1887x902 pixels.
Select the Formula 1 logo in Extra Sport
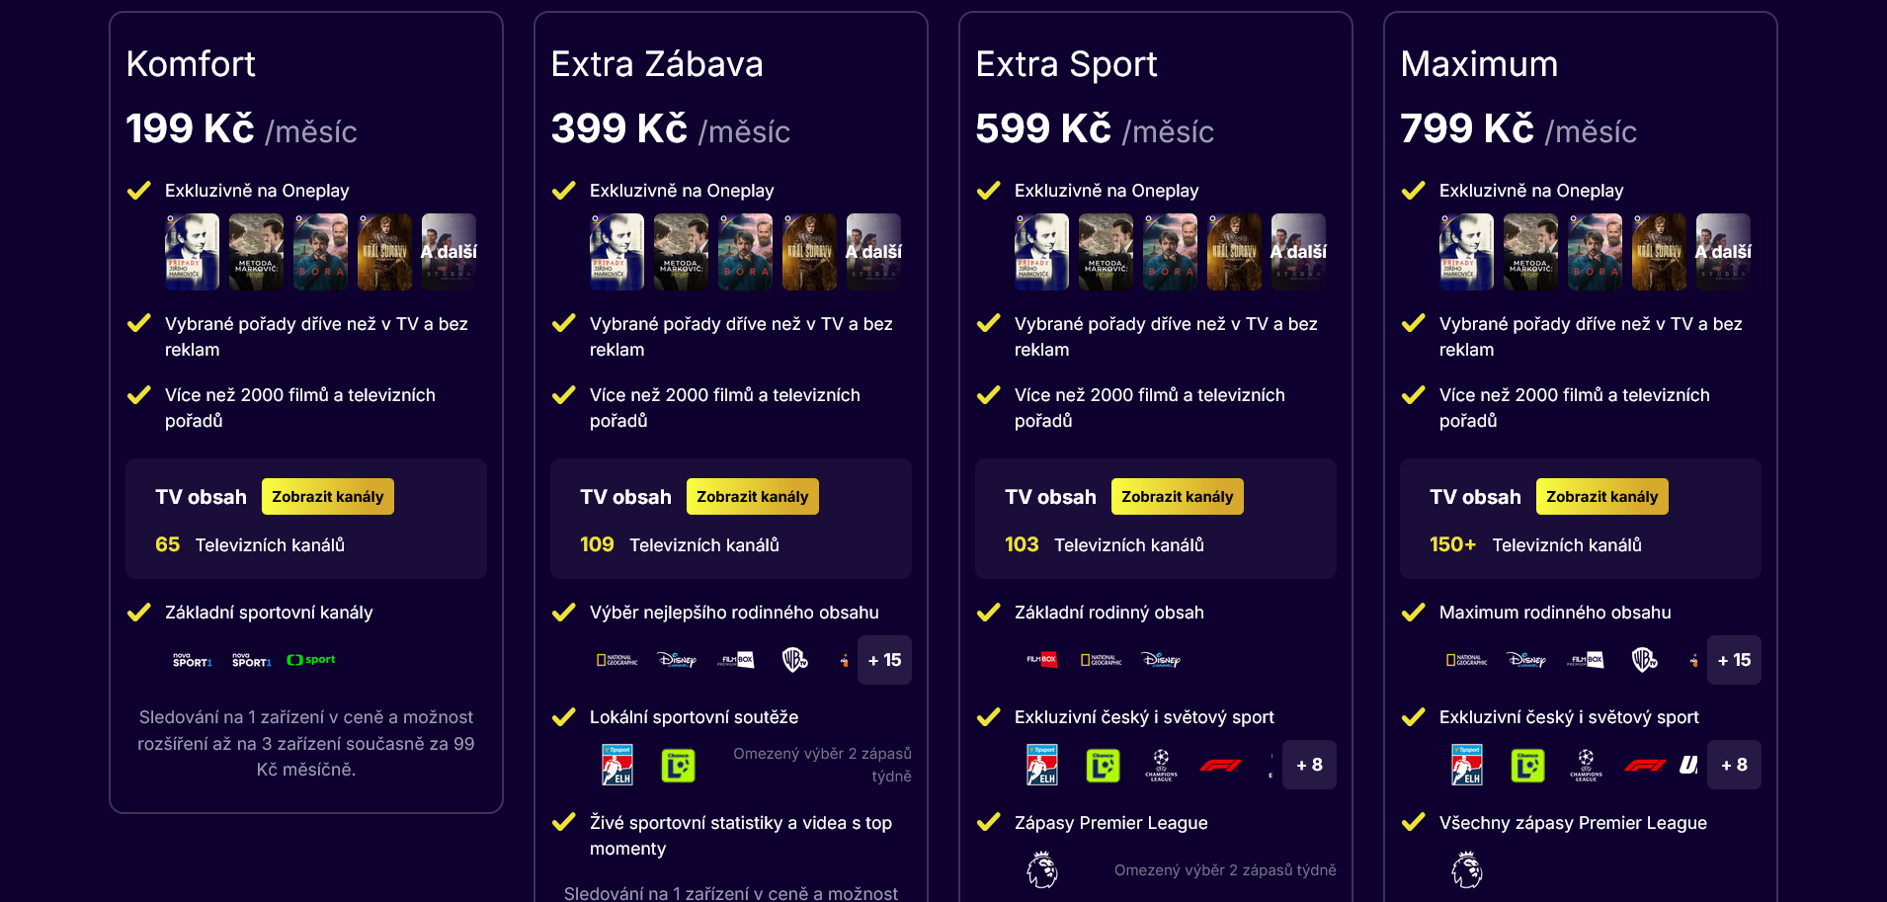click(1220, 765)
